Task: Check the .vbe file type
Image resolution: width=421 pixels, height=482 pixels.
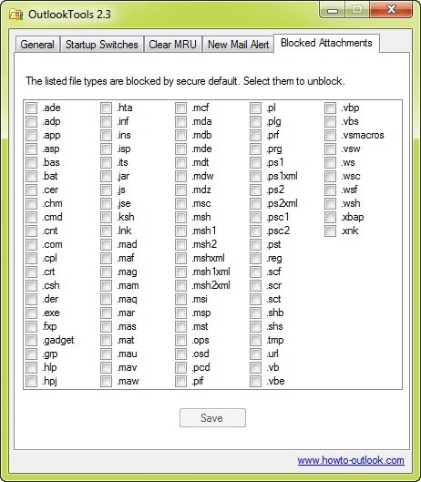Action: 255,382
